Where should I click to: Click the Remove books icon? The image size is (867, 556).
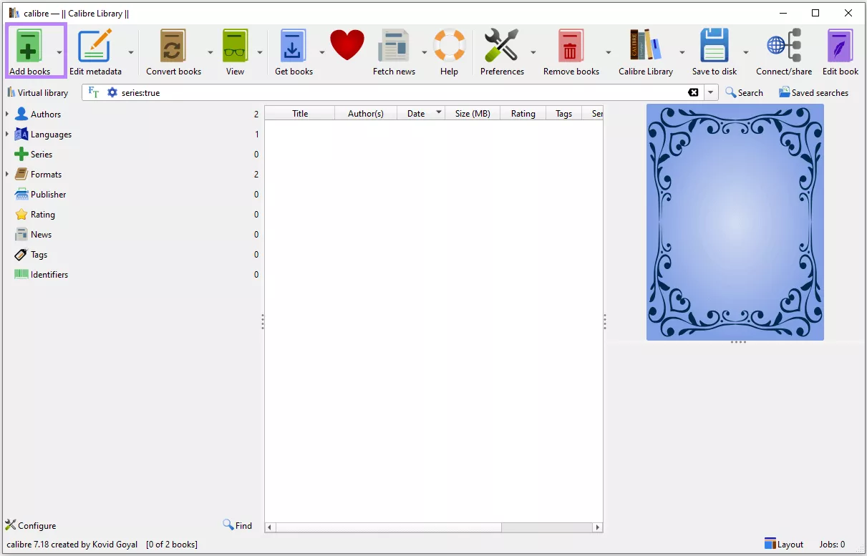click(570, 45)
